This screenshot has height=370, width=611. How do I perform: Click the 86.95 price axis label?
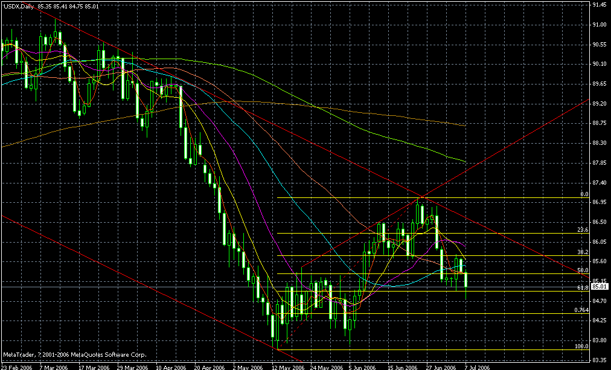[600, 202]
